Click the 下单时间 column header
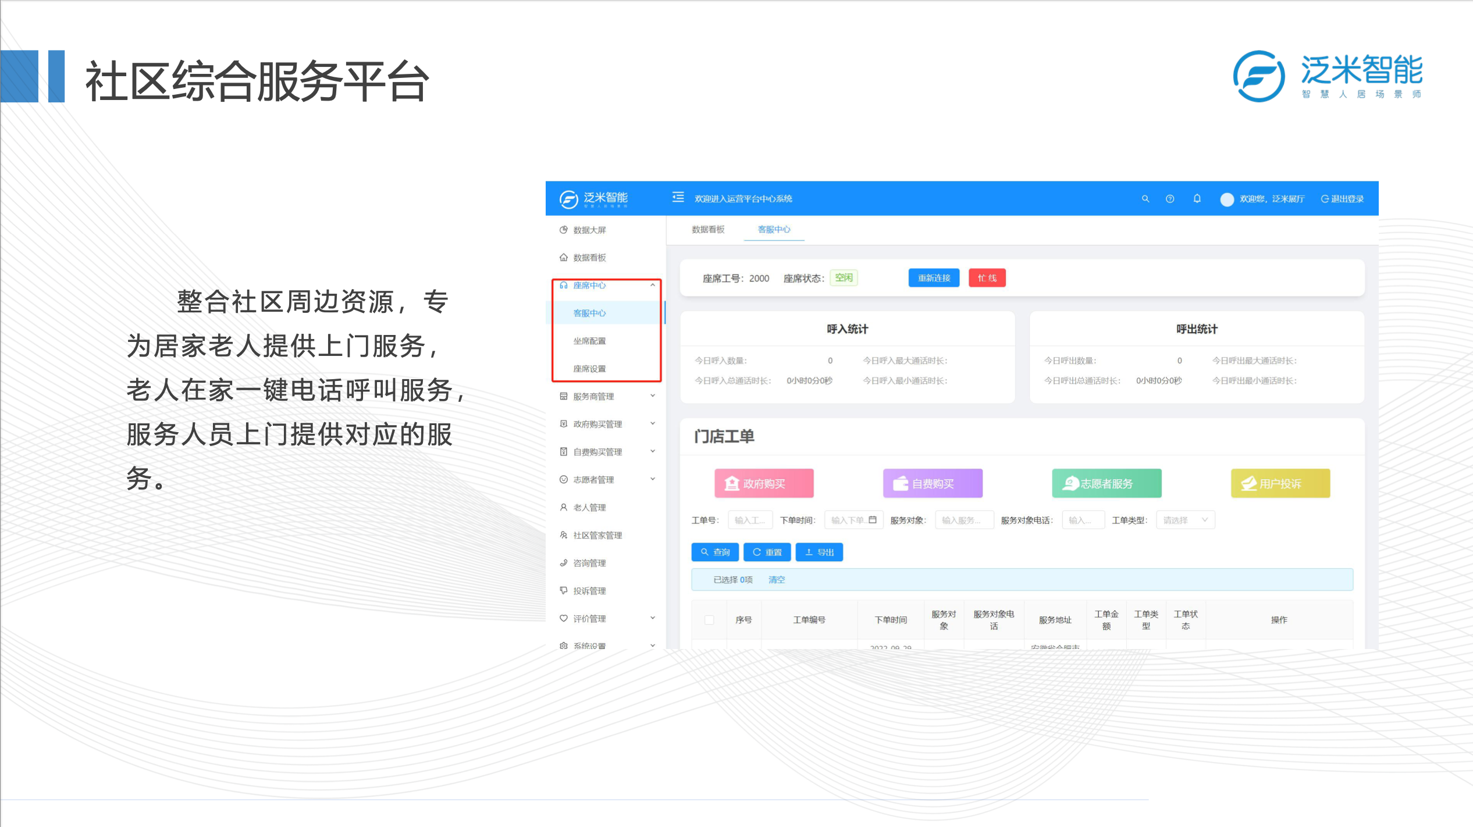 point(891,620)
